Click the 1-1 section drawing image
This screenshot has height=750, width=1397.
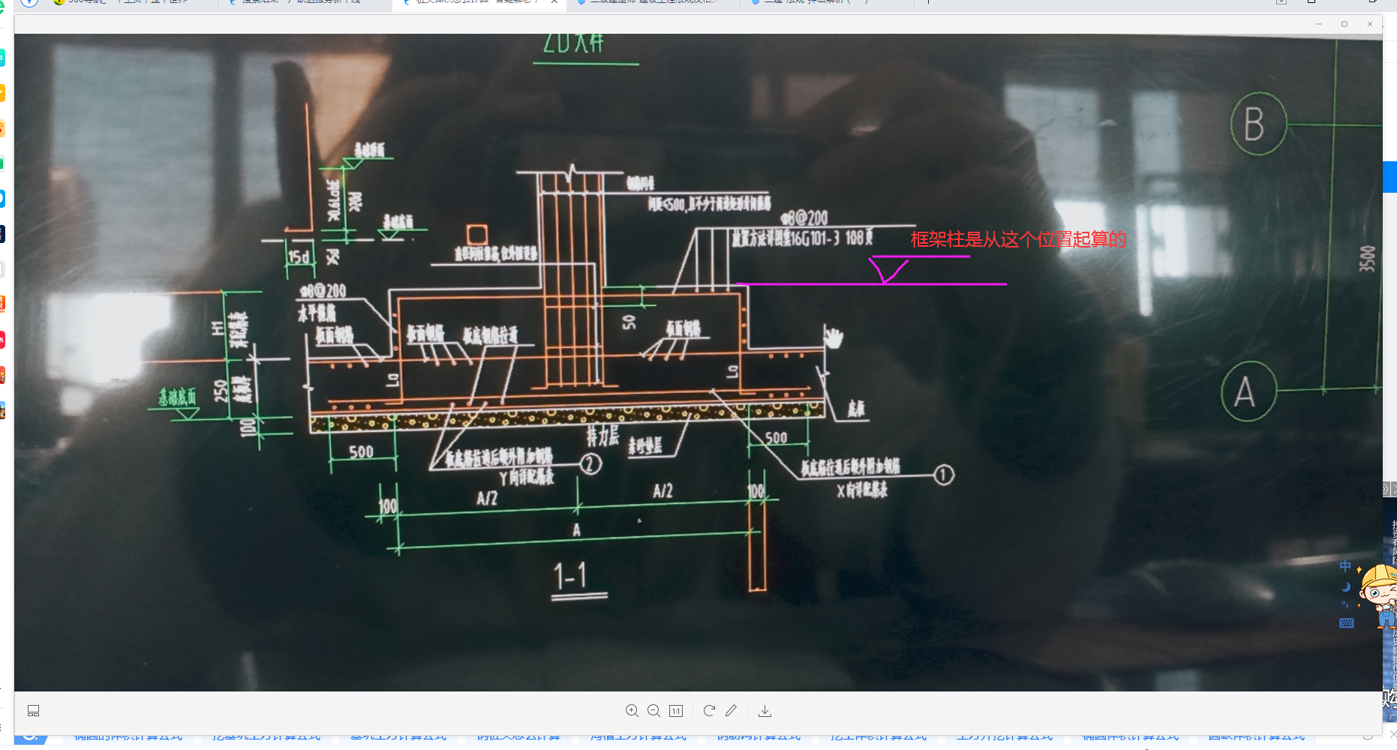[x=698, y=362]
